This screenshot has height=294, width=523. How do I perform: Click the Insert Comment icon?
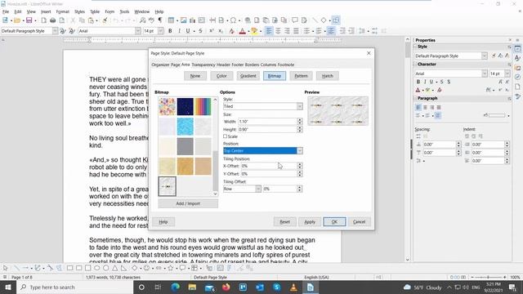pyautogui.click(x=295, y=20)
